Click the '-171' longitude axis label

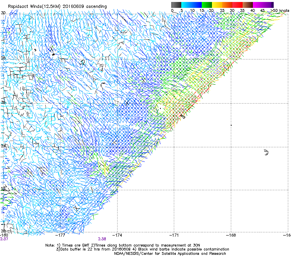pyautogui.click(x=174, y=235)
